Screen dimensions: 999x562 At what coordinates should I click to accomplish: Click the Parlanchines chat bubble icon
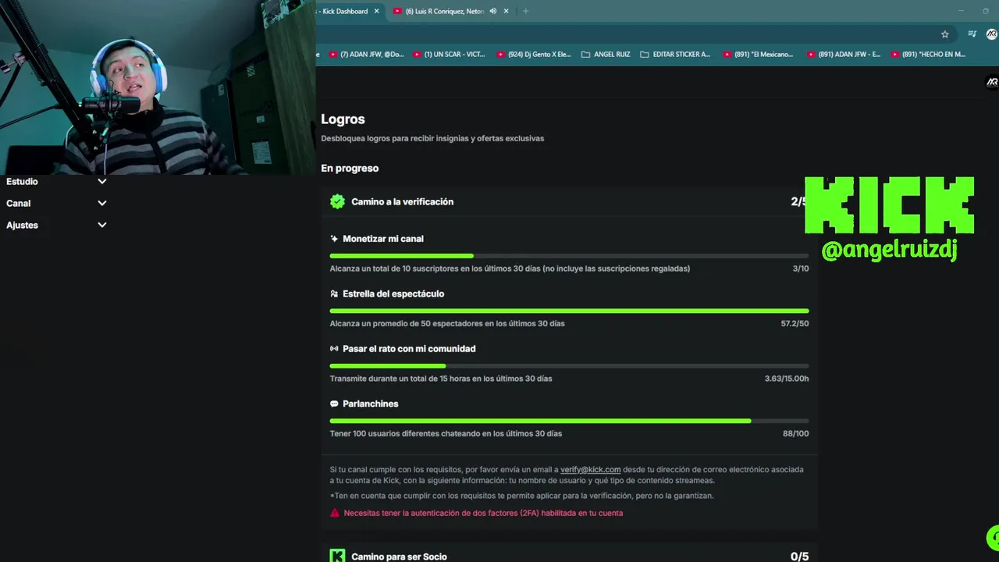pyautogui.click(x=334, y=404)
